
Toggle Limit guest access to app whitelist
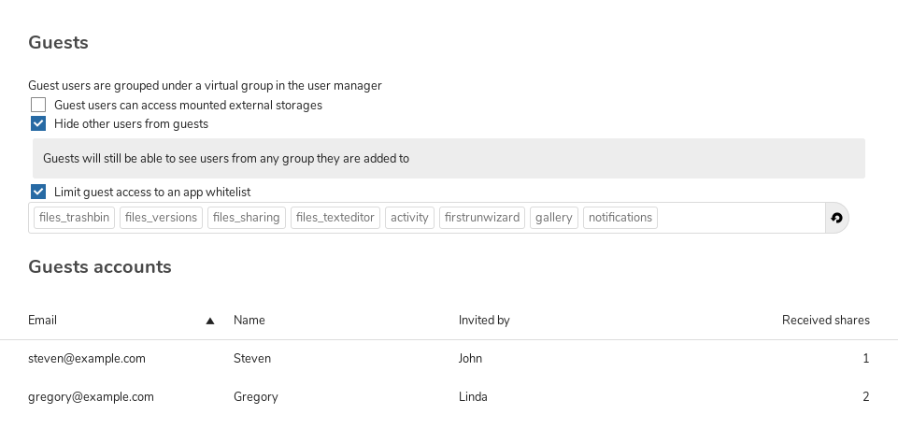(38, 192)
